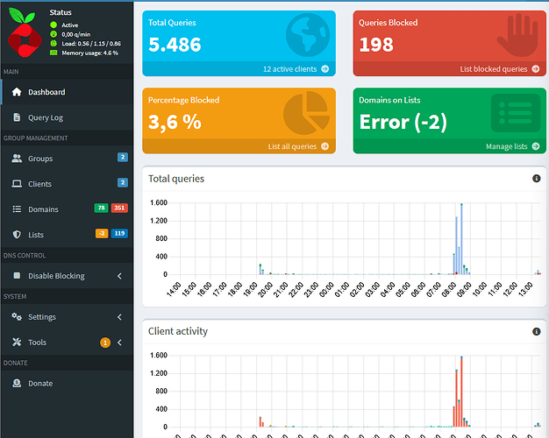Image resolution: width=549 pixels, height=438 pixels.
Task: Click the Clients laptop icon in sidebar
Action: coord(17,184)
